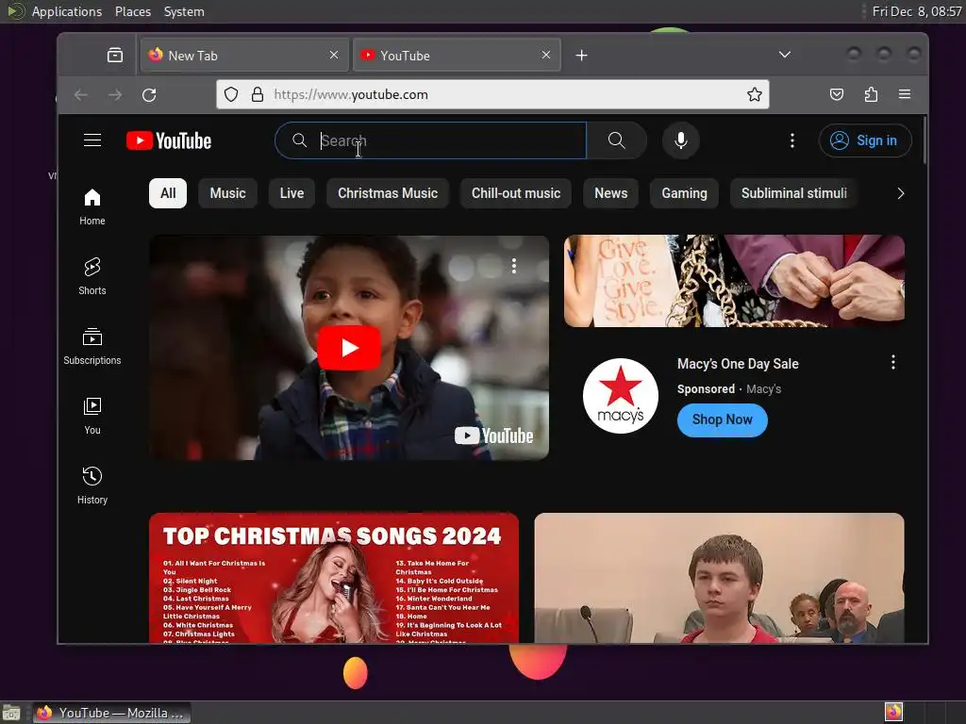Image resolution: width=966 pixels, height=724 pixels.
Task: Open the You section in the sidebar
Action: (x=92, y=416)
